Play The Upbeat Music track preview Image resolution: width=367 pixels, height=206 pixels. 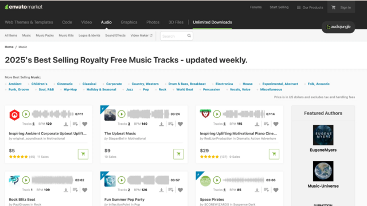(x=122, y=114)
